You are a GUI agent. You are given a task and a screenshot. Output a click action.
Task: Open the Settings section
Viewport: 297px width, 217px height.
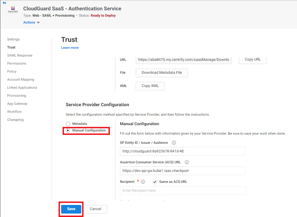[13, 39]
